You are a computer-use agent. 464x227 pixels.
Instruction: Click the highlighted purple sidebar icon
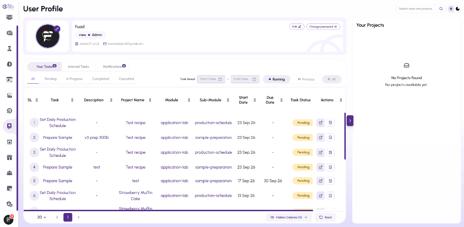[x=9, y=126]
